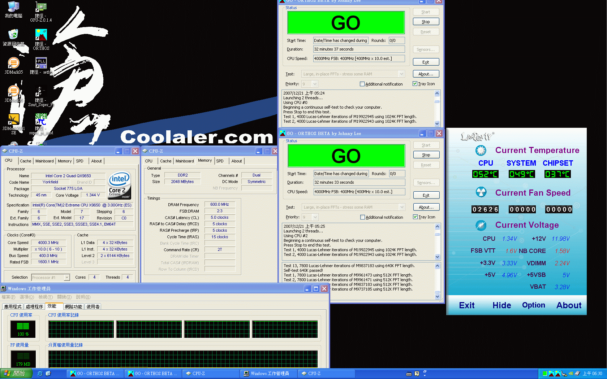Click the scroll-down arrow in the upper ORTHOS log
The height and width of the screenshot is (379, 607).
tap(437, 123)
